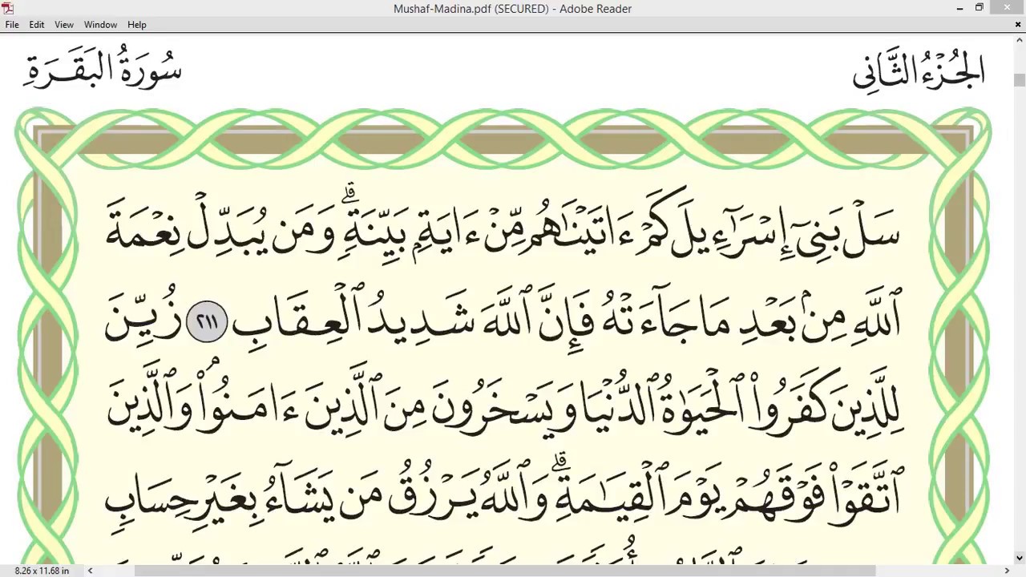Open the Help menu
Image resolution: width=1026 pixels, height=577 pixels.
(137, 25)
